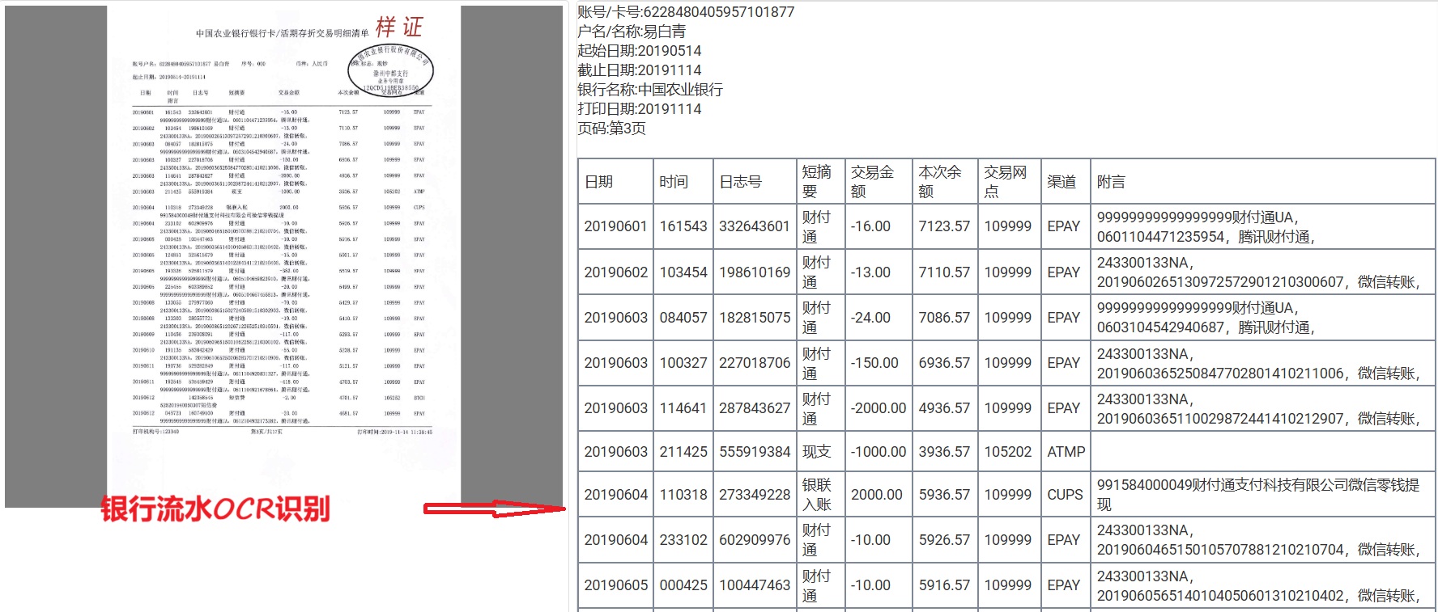Click the 本次余额 column header

coord(945,182)
